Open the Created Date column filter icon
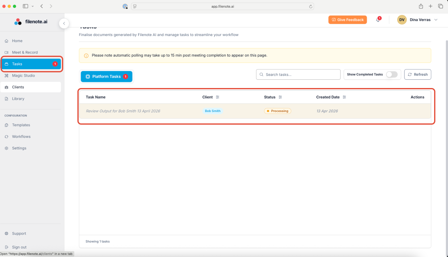Viewport: 448px width, 257px height. tap(344, 97)
